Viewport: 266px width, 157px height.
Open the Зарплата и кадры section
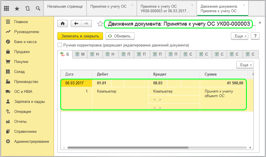pos(29,102)
